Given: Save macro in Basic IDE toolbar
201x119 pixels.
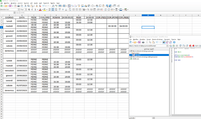Looking at the screenshot, I should [x=139, y=42].
